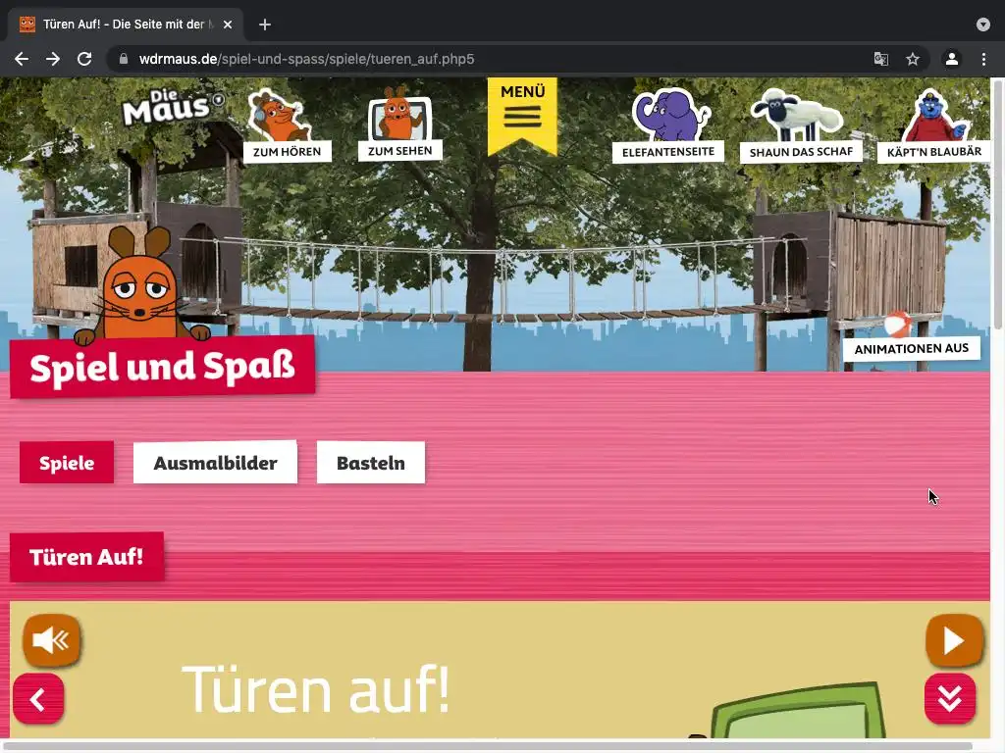Viewport: 1005px width, 753px height.
Task: Bookmark this page with star
Action: (x=913, y=59)
